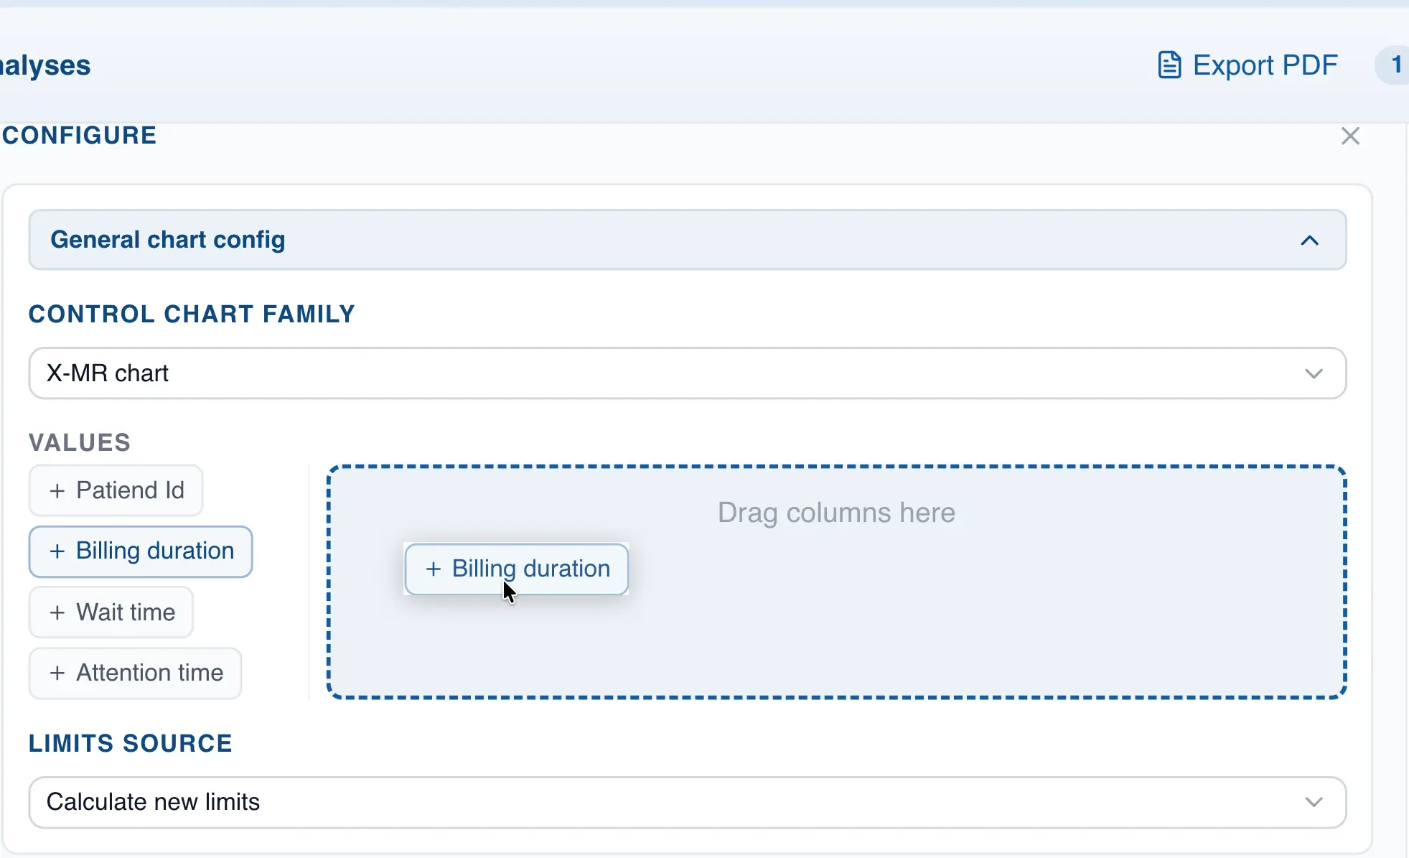Click the X to close the Configure panel
The width and height of the screenshot is (1409, 858).
(x=1351, y=136)
